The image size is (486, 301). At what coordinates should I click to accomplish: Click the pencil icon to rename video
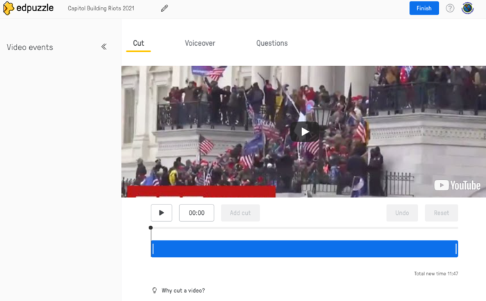coord(165,8)
